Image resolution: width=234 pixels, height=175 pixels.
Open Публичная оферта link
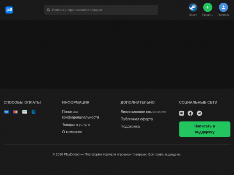[136, 119]
